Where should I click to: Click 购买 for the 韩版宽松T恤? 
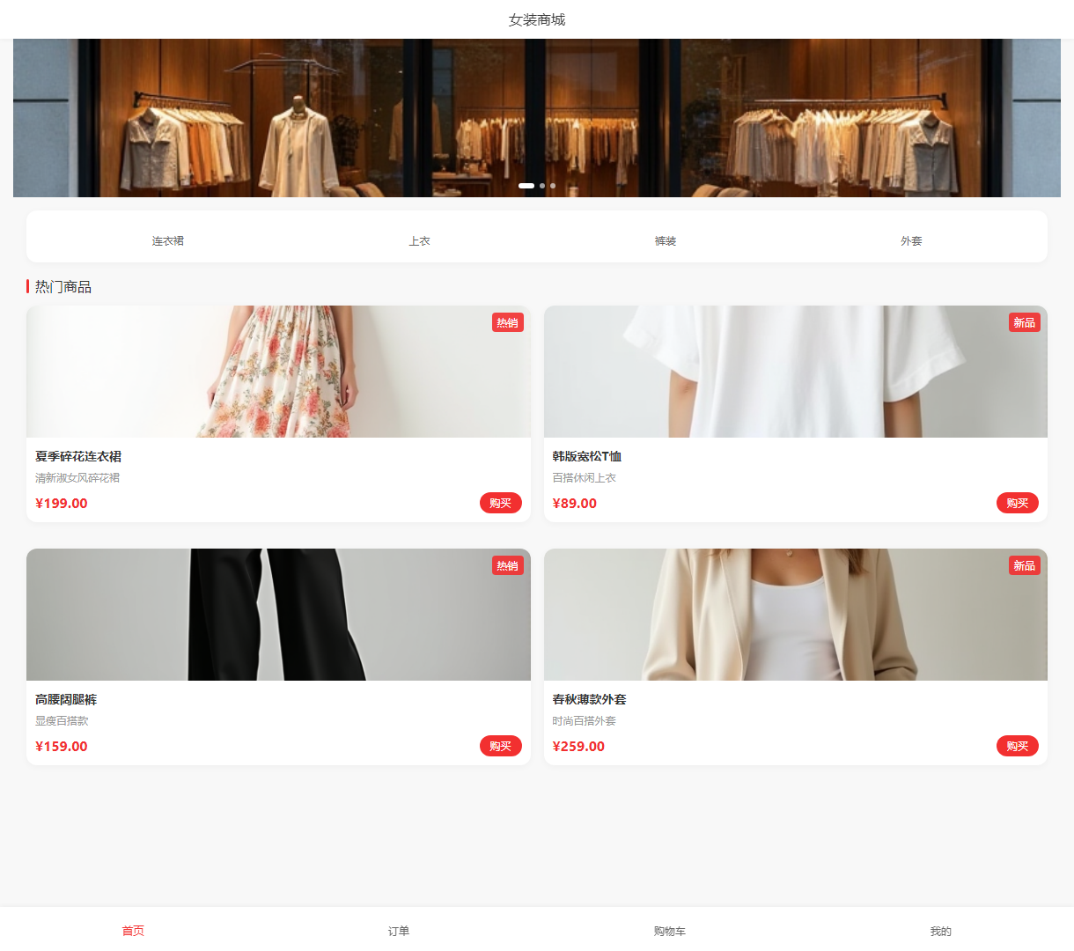pyautogui.click(x=1017, y=503)
